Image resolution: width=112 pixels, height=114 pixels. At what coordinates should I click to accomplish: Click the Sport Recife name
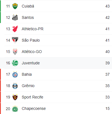click(x=32, y=97)
